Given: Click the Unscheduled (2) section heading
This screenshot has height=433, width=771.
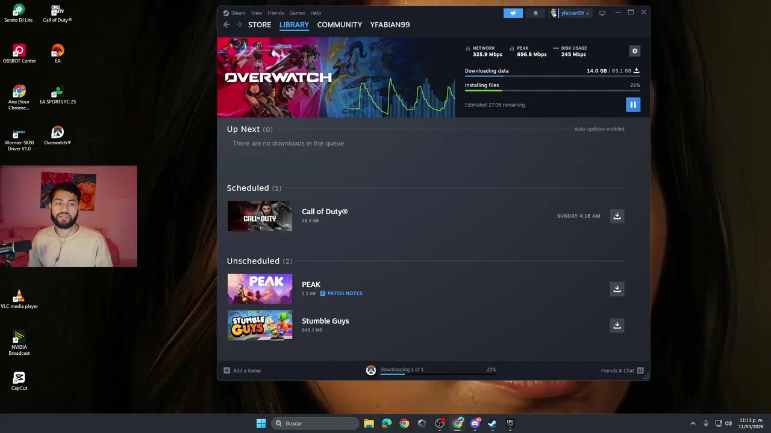Looking at the screenshot, I should click(259, 261).
